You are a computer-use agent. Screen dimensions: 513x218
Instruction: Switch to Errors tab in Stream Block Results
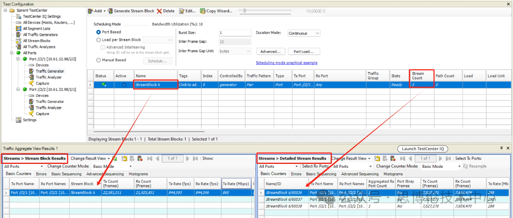coord(41,174)
